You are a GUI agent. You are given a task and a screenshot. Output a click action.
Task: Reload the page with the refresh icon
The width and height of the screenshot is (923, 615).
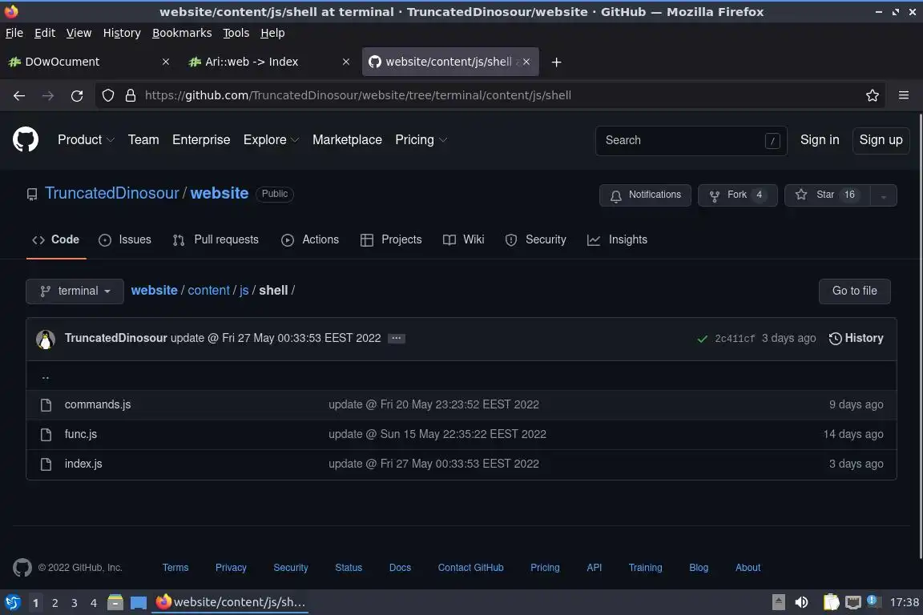77,95
